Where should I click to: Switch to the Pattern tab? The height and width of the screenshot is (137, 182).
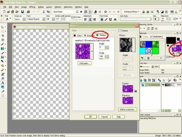(101, 35)
